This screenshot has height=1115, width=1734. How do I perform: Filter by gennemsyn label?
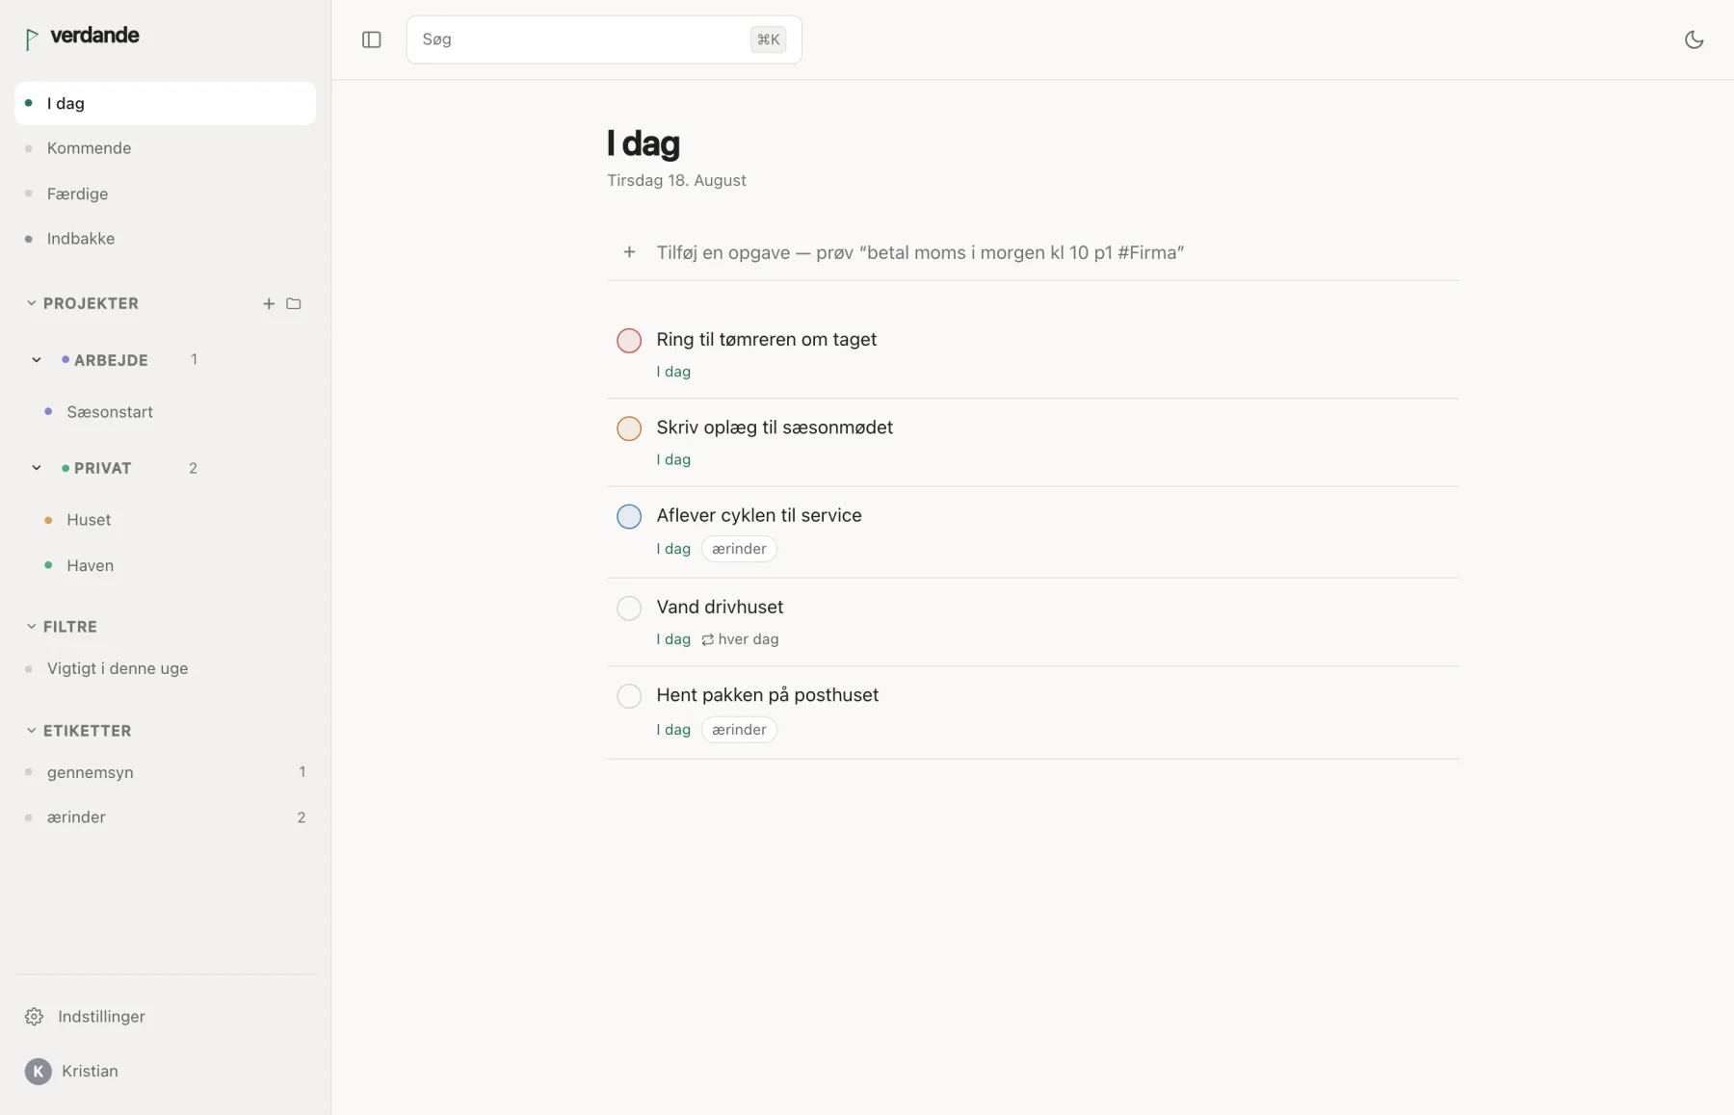[x=165, y=772]
